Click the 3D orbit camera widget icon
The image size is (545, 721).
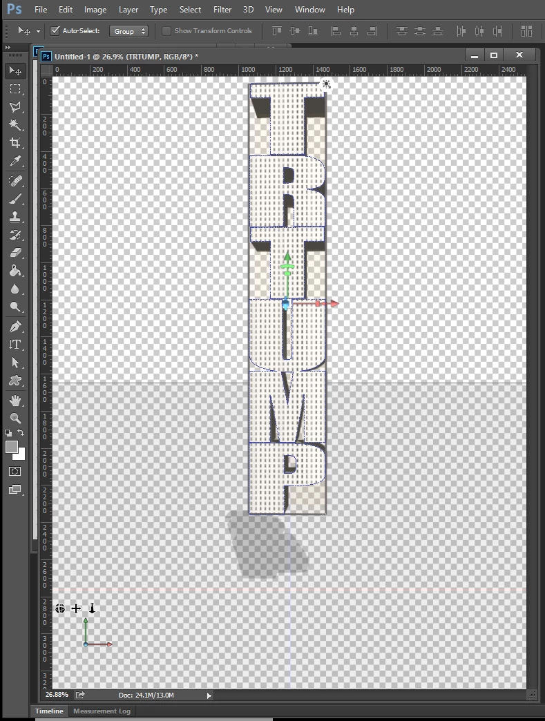[x=60, y=609]
